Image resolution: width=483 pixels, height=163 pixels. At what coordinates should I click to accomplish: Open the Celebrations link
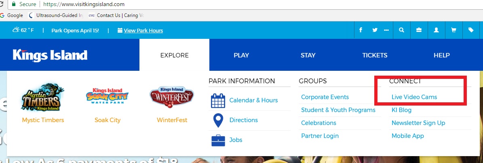(x=318, y=123)
